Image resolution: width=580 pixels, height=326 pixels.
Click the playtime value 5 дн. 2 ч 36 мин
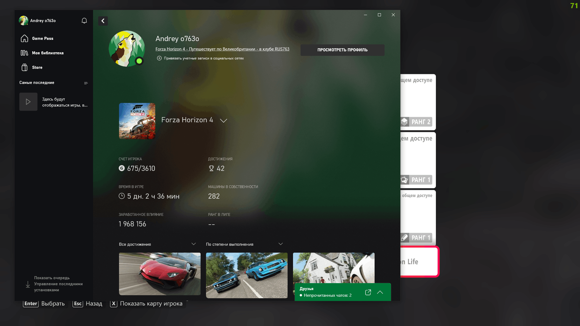tap(153, 196)
